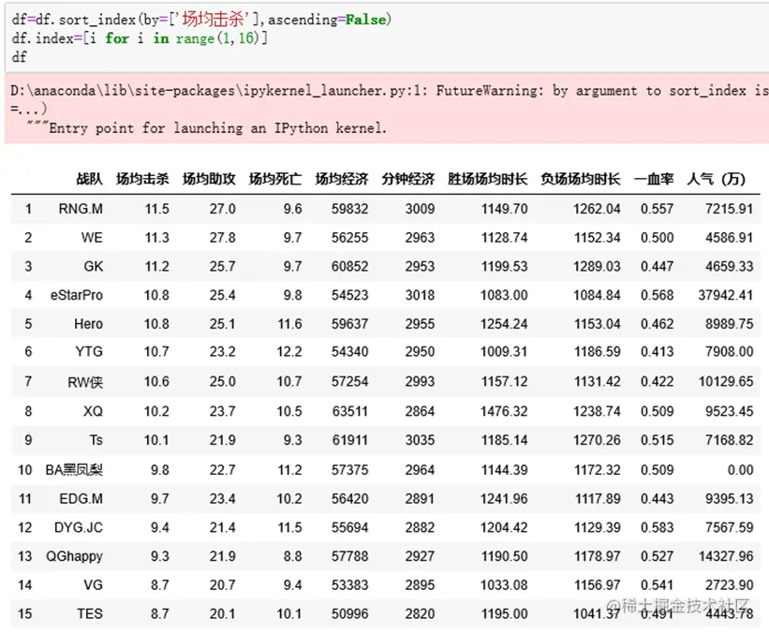This screenshot has height=634, width=769.
Task: Click team name Ts
Action: 96,440
